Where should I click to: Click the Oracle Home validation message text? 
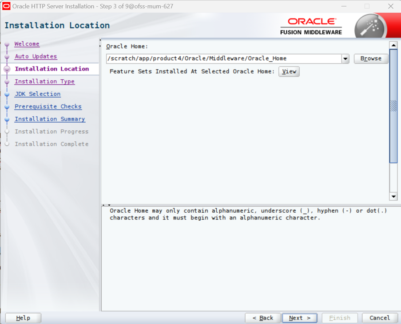coord(248,214)
